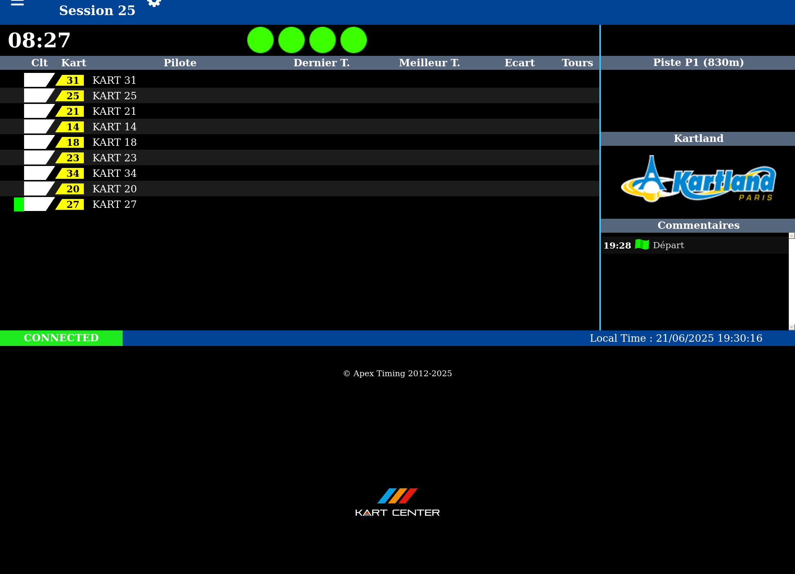Click the Dernier T. column header
This screenshot has width=795, height=574.
click(321, 63)
